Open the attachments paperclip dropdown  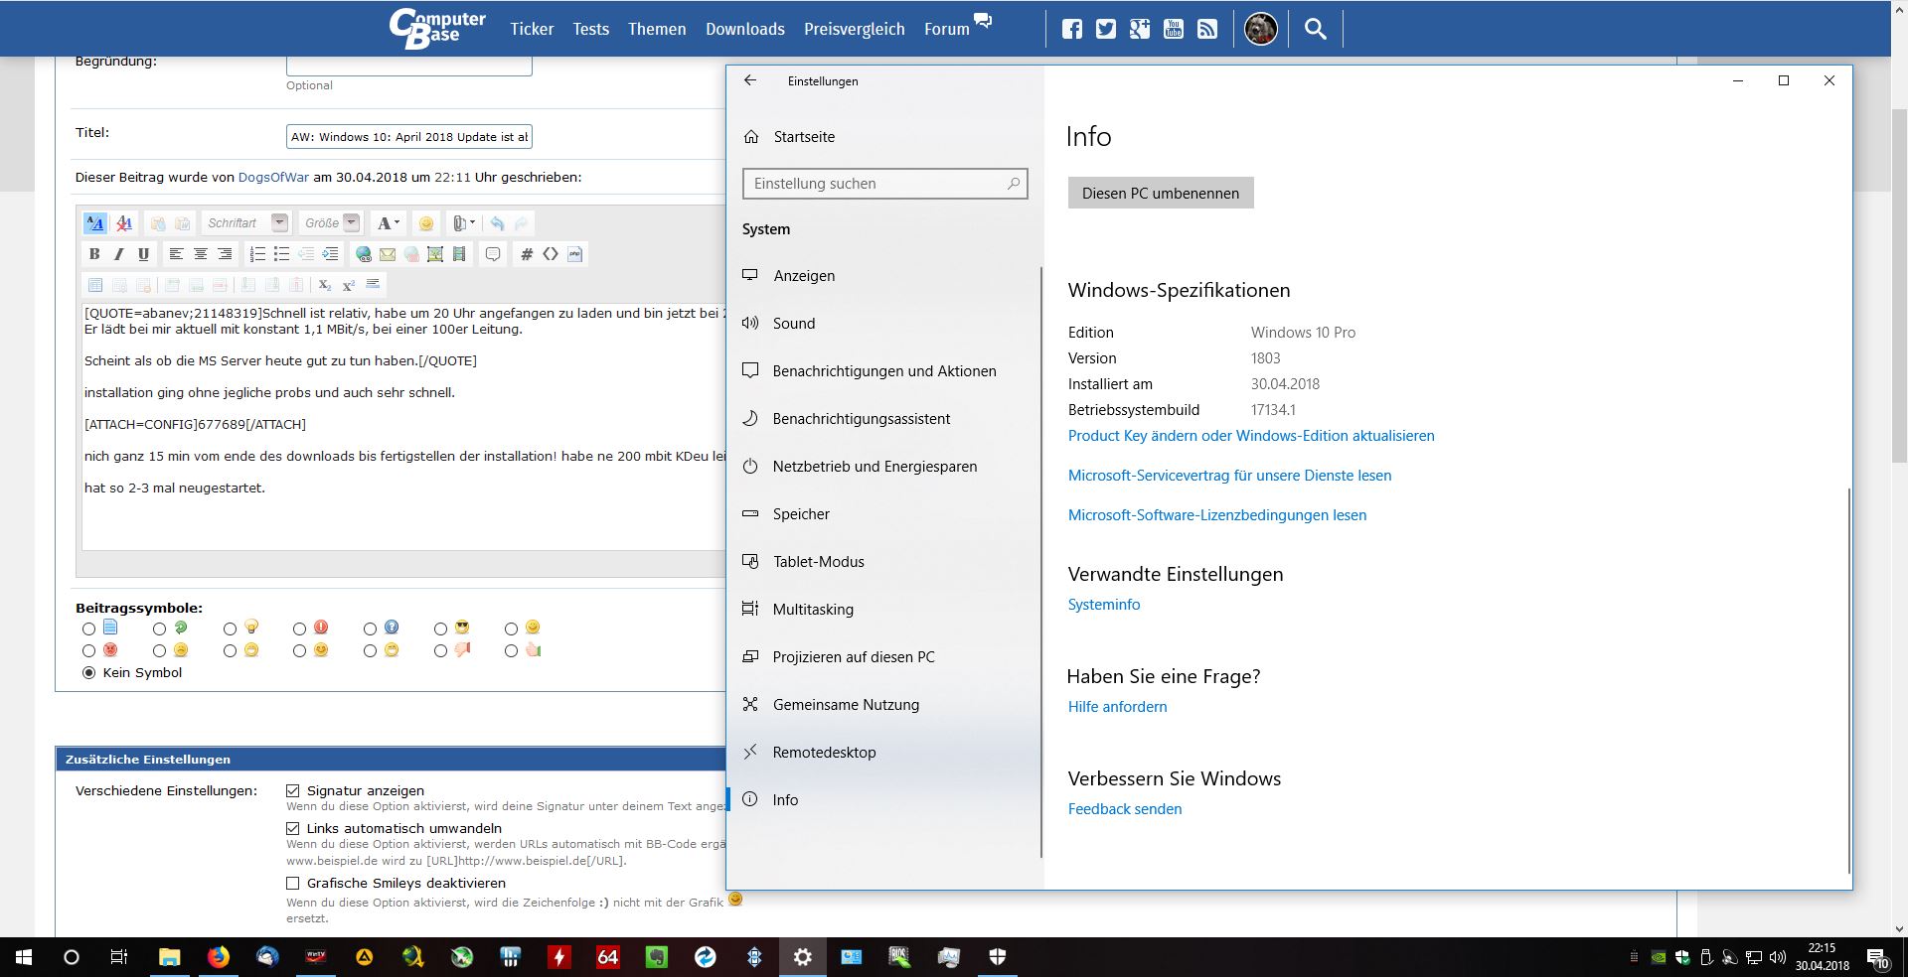463,223
